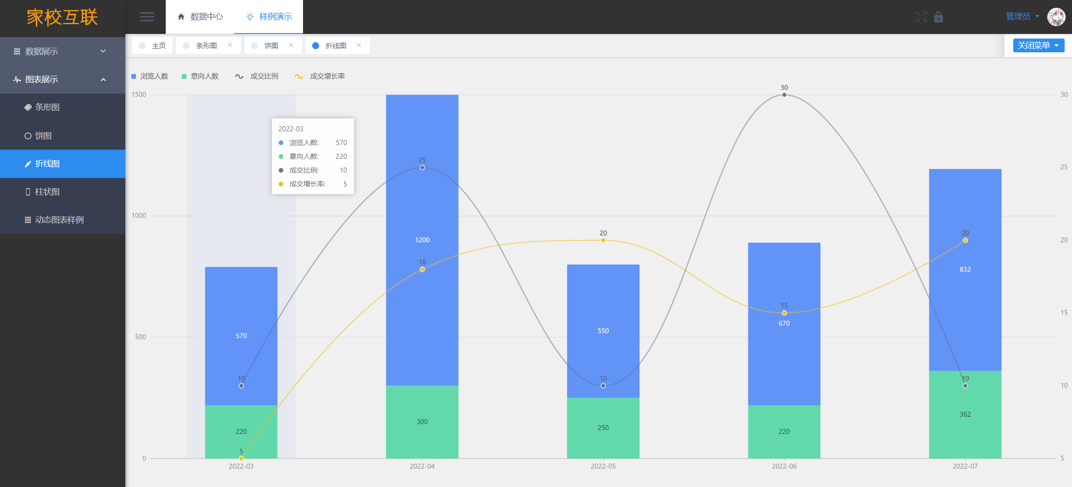This screenshot has height=487, width=1072.
Task: Click the 2022-07 x-axis label
Action: coord(965,466)
